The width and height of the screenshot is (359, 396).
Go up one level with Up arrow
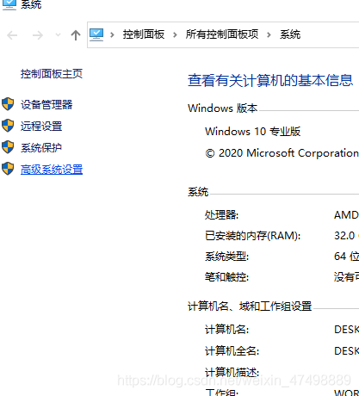tap(76, 35)
